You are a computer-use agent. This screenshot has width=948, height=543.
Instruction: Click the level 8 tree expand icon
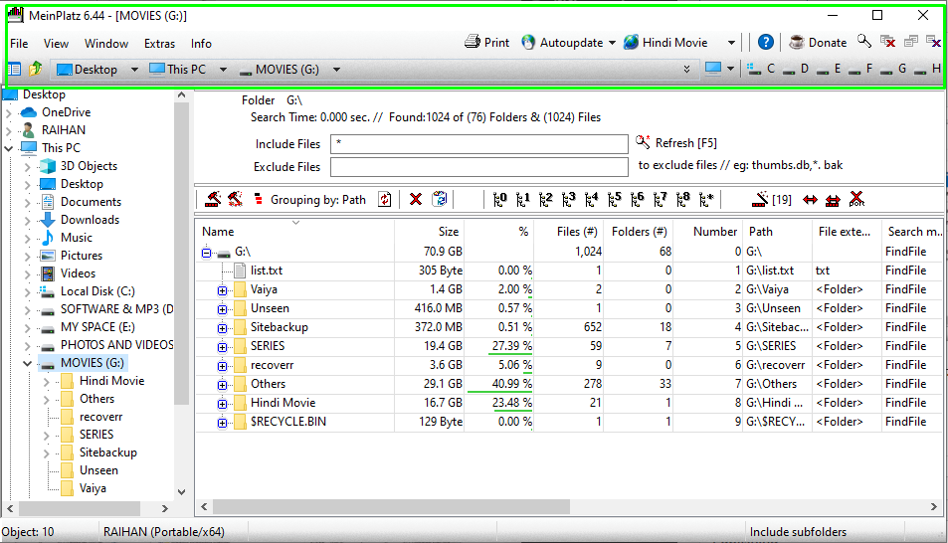click(683, 199)
